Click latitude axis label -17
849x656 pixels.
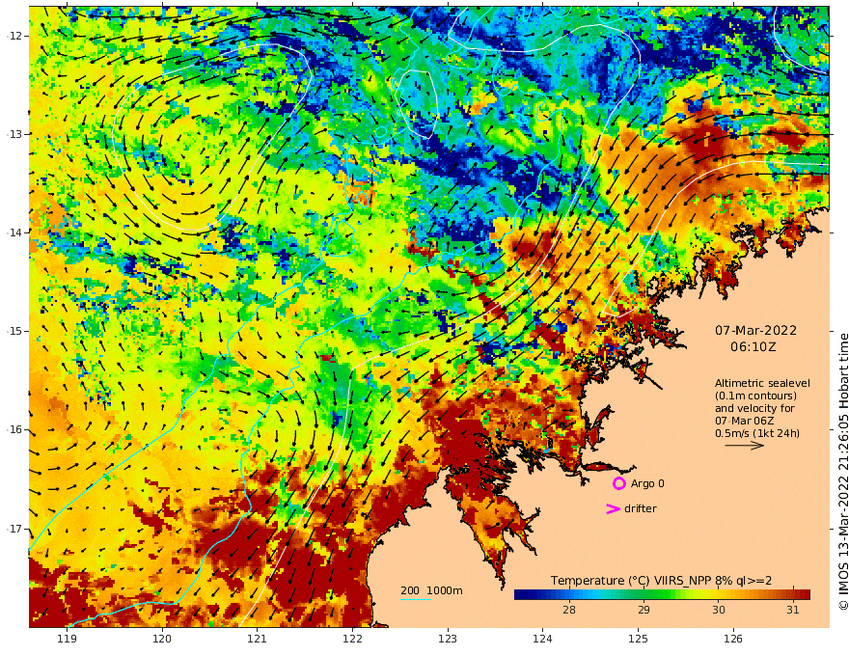point(13,529)
